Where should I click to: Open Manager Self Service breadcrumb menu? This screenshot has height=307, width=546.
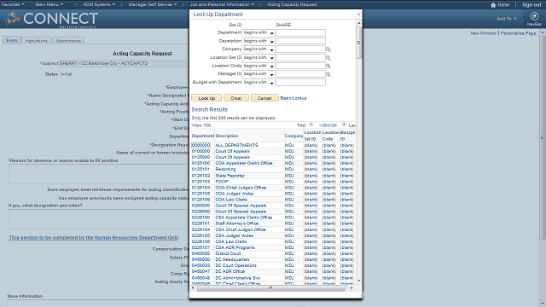click(x=153, y=4)
